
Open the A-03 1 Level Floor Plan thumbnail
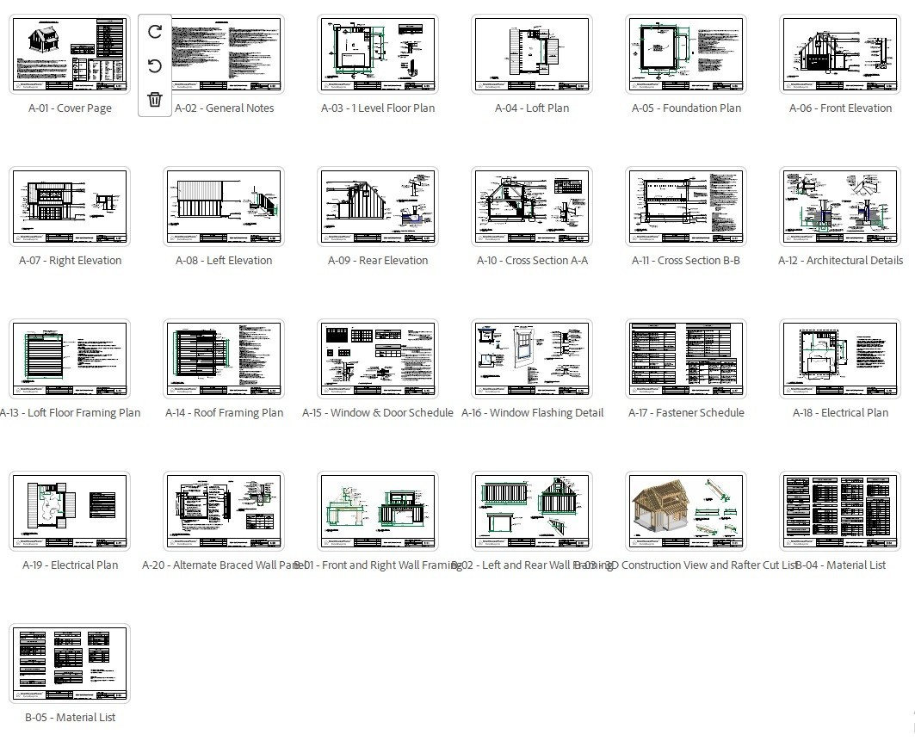pyautogui.click(x=378, y=54)
